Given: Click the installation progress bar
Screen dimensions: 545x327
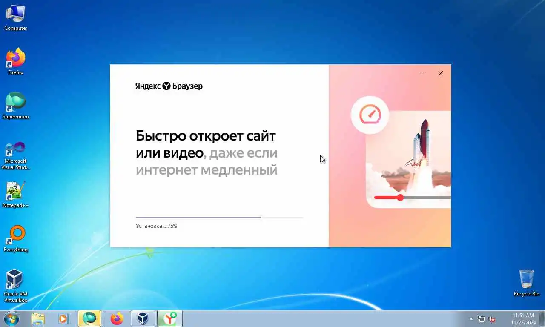Looking at the screenshot, I should (x=219, y=218).
